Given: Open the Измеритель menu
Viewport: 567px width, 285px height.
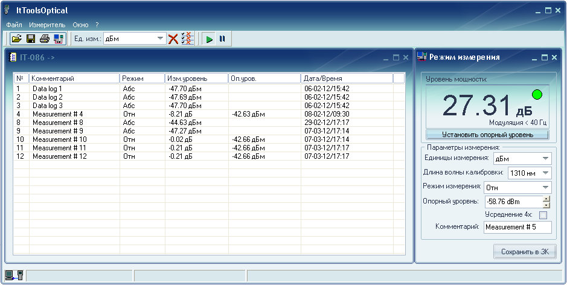Looking at the screenshot, I should click(47, 25).
